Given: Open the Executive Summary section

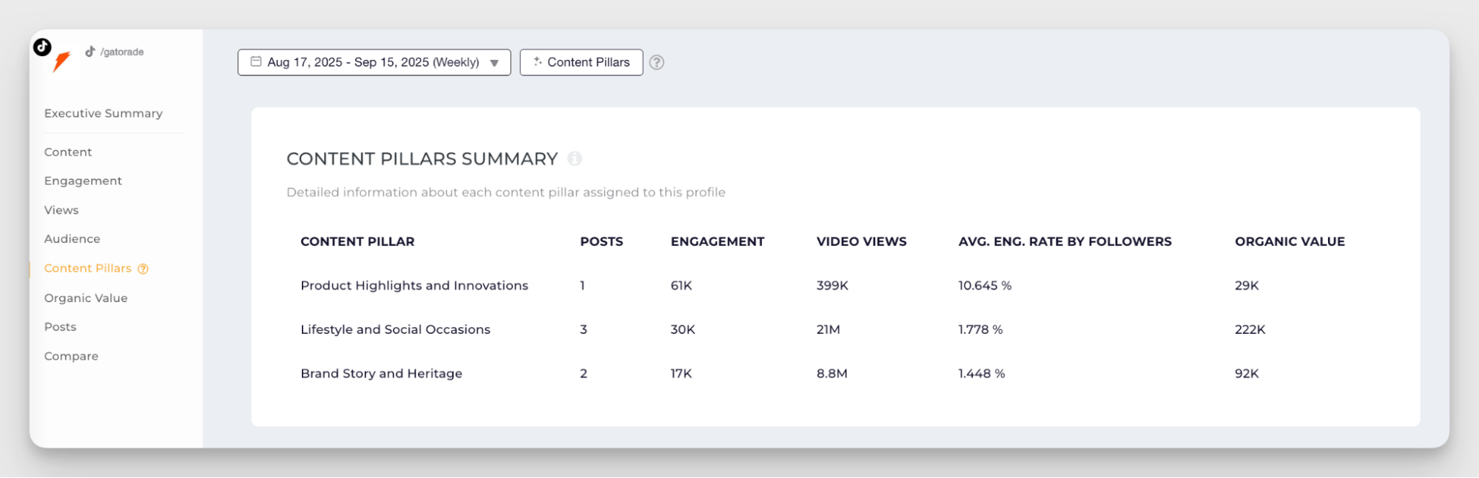Looking at the screenshot, I should [103, 113].
